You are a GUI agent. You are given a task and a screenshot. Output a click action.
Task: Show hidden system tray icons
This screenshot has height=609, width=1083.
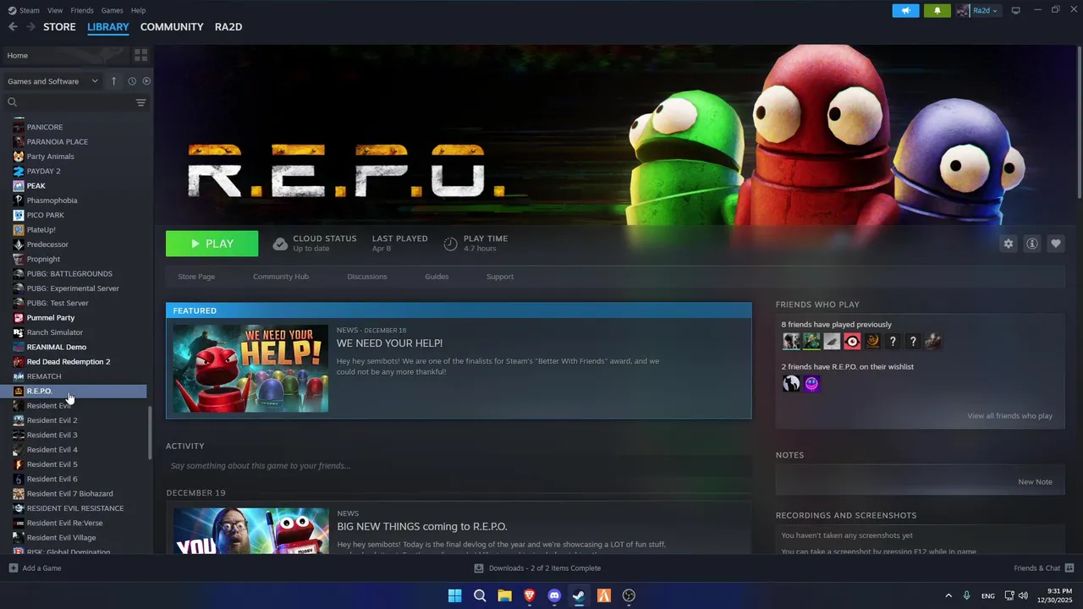[x=948, y=595]
